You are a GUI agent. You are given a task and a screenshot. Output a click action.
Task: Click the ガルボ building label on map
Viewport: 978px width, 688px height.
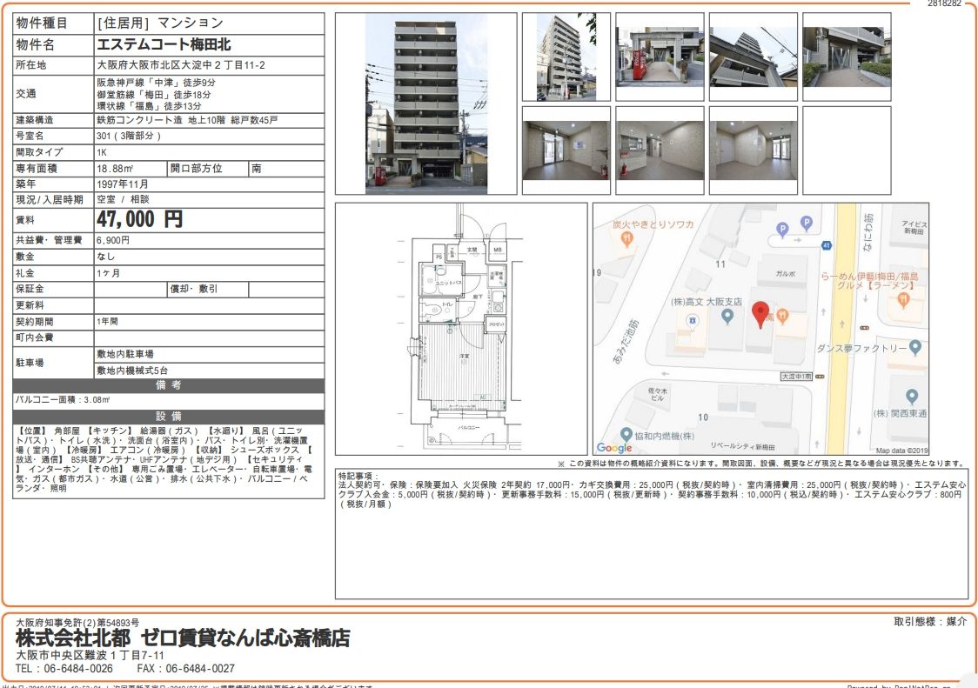[x=785, y=274]
